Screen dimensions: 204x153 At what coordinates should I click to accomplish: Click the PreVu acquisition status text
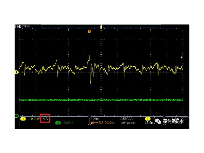pos(26,26)
